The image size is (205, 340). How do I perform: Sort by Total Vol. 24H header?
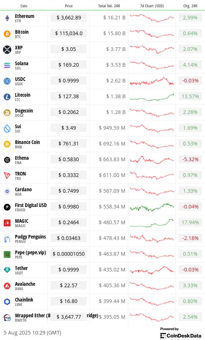[x=109, y=6]
